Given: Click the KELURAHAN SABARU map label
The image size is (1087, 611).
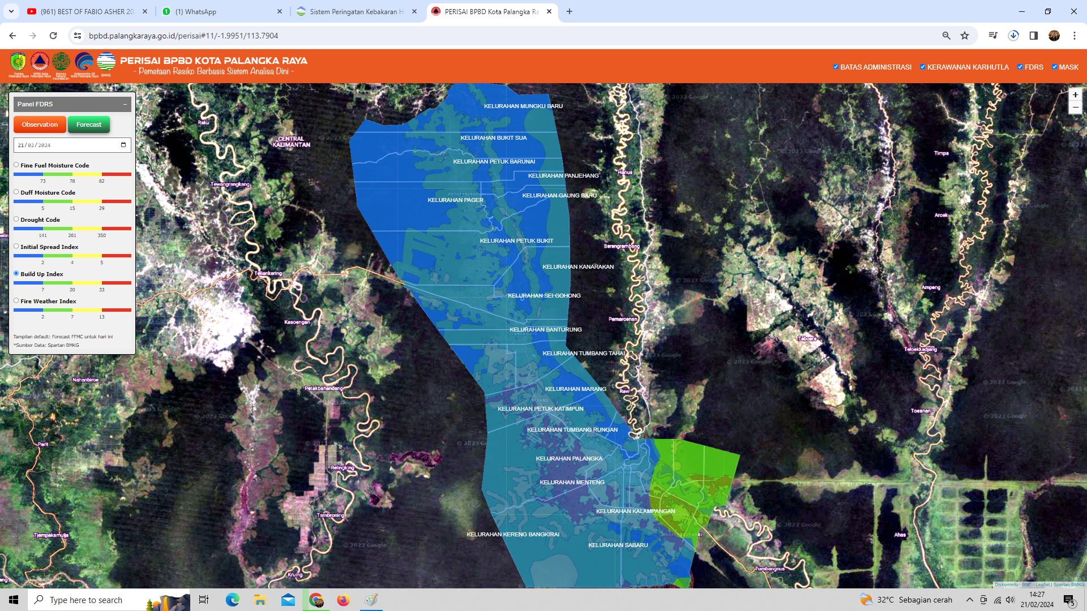Looking at the screenshot, I should tap(618, 545).
